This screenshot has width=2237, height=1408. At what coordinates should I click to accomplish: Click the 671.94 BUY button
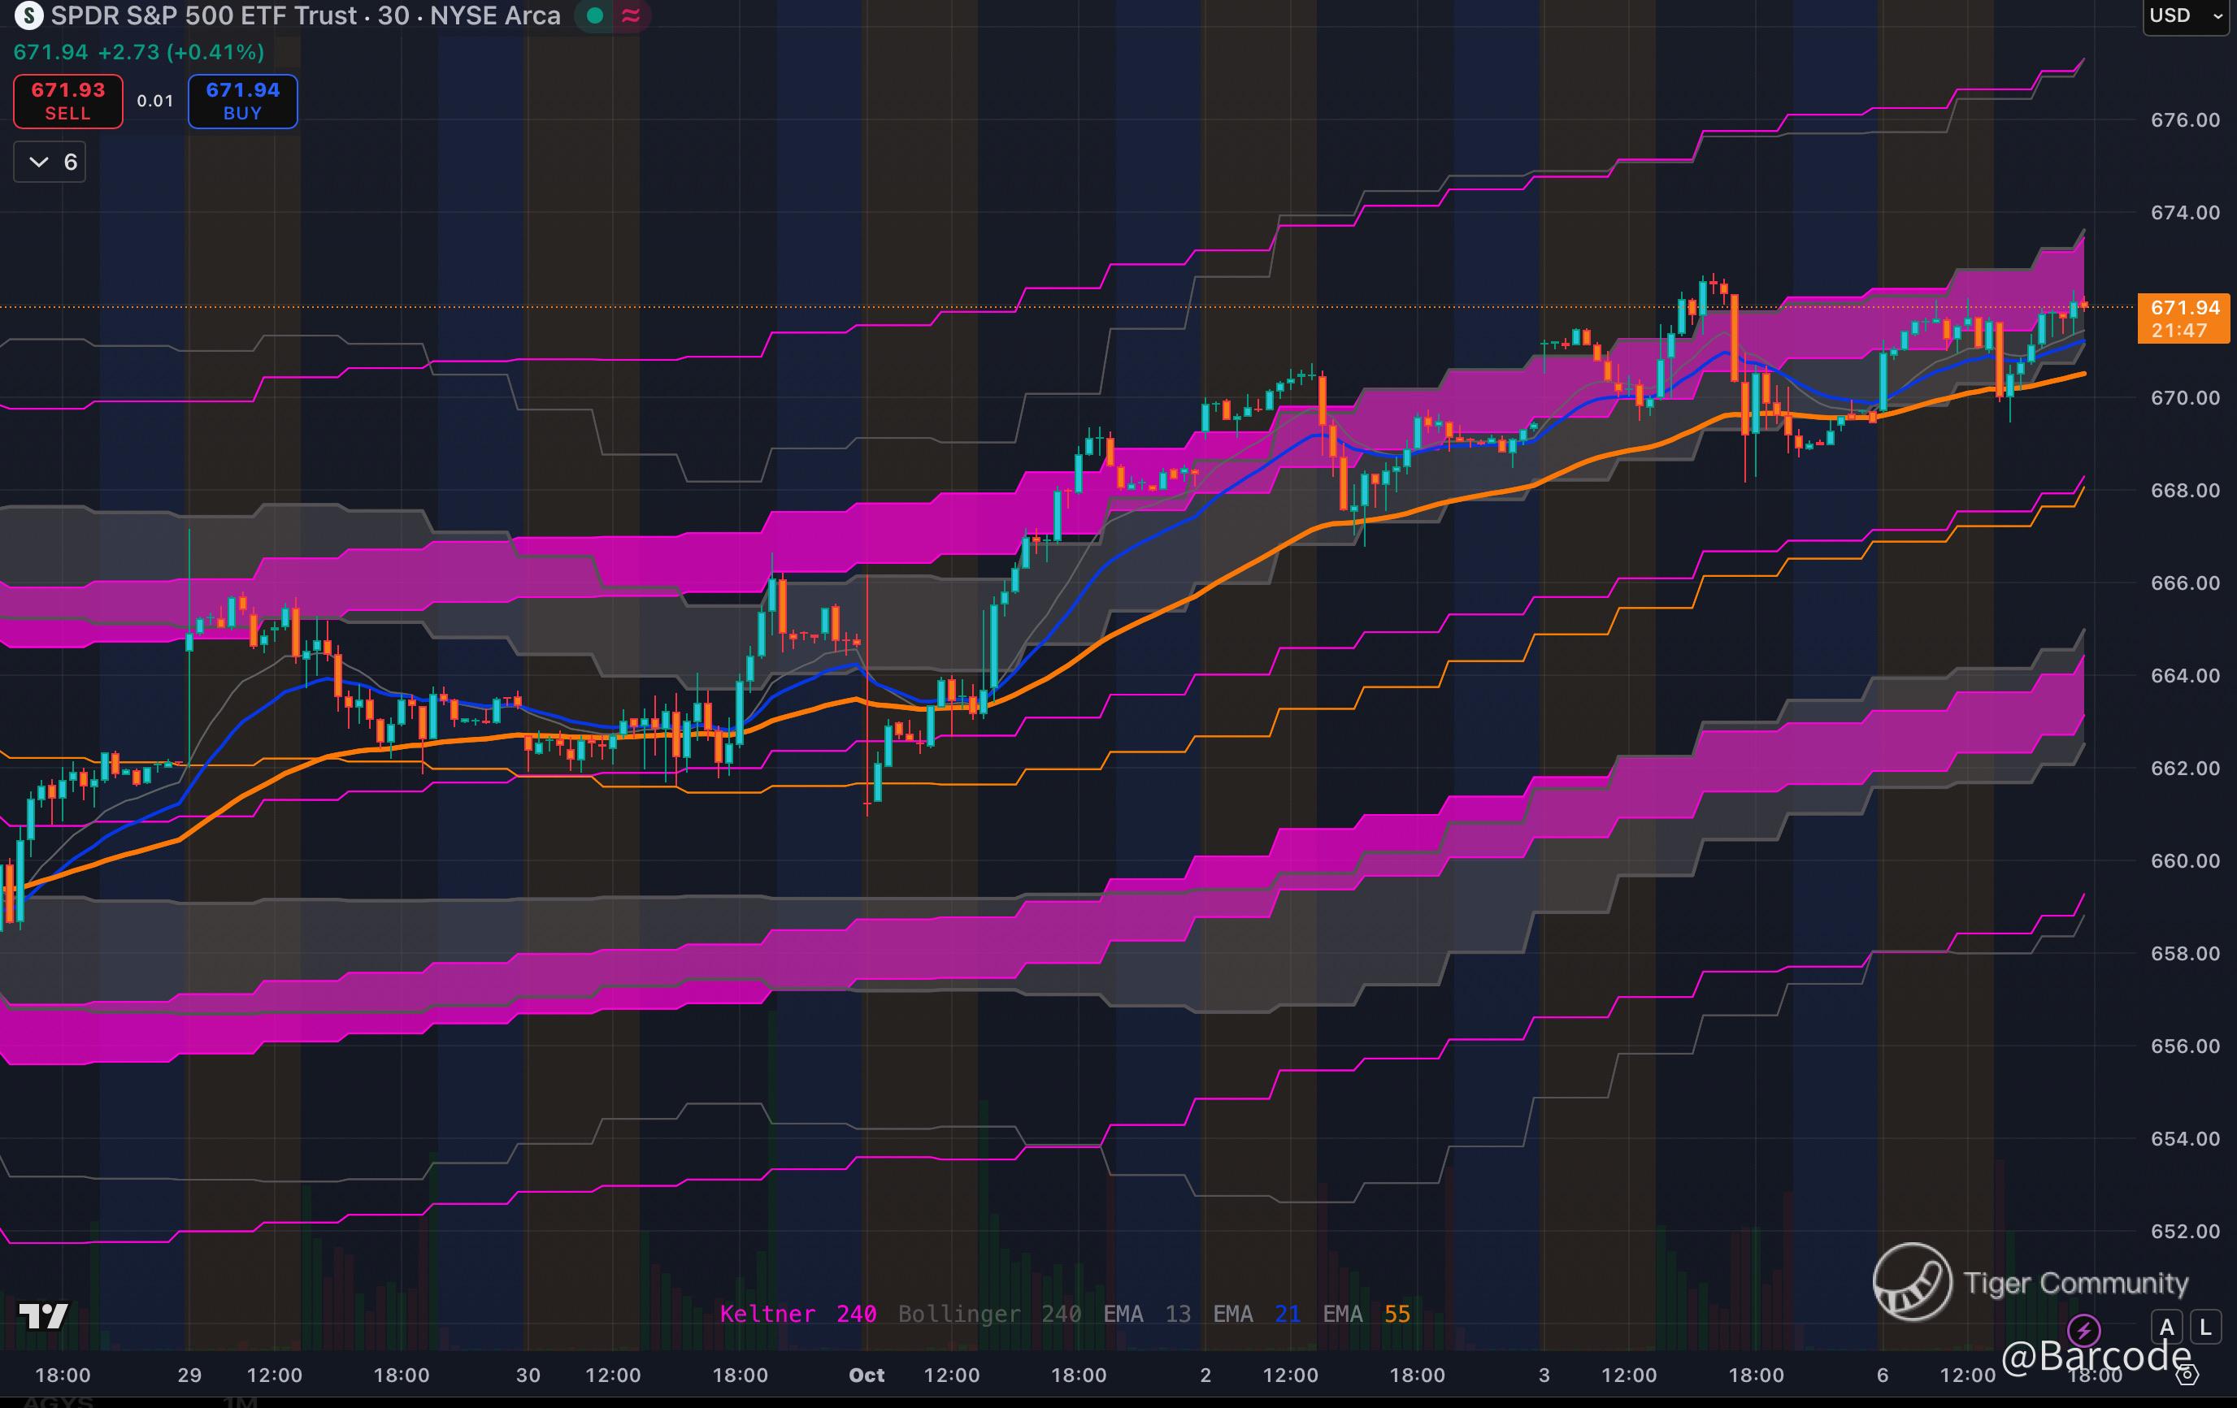(242, 102)
